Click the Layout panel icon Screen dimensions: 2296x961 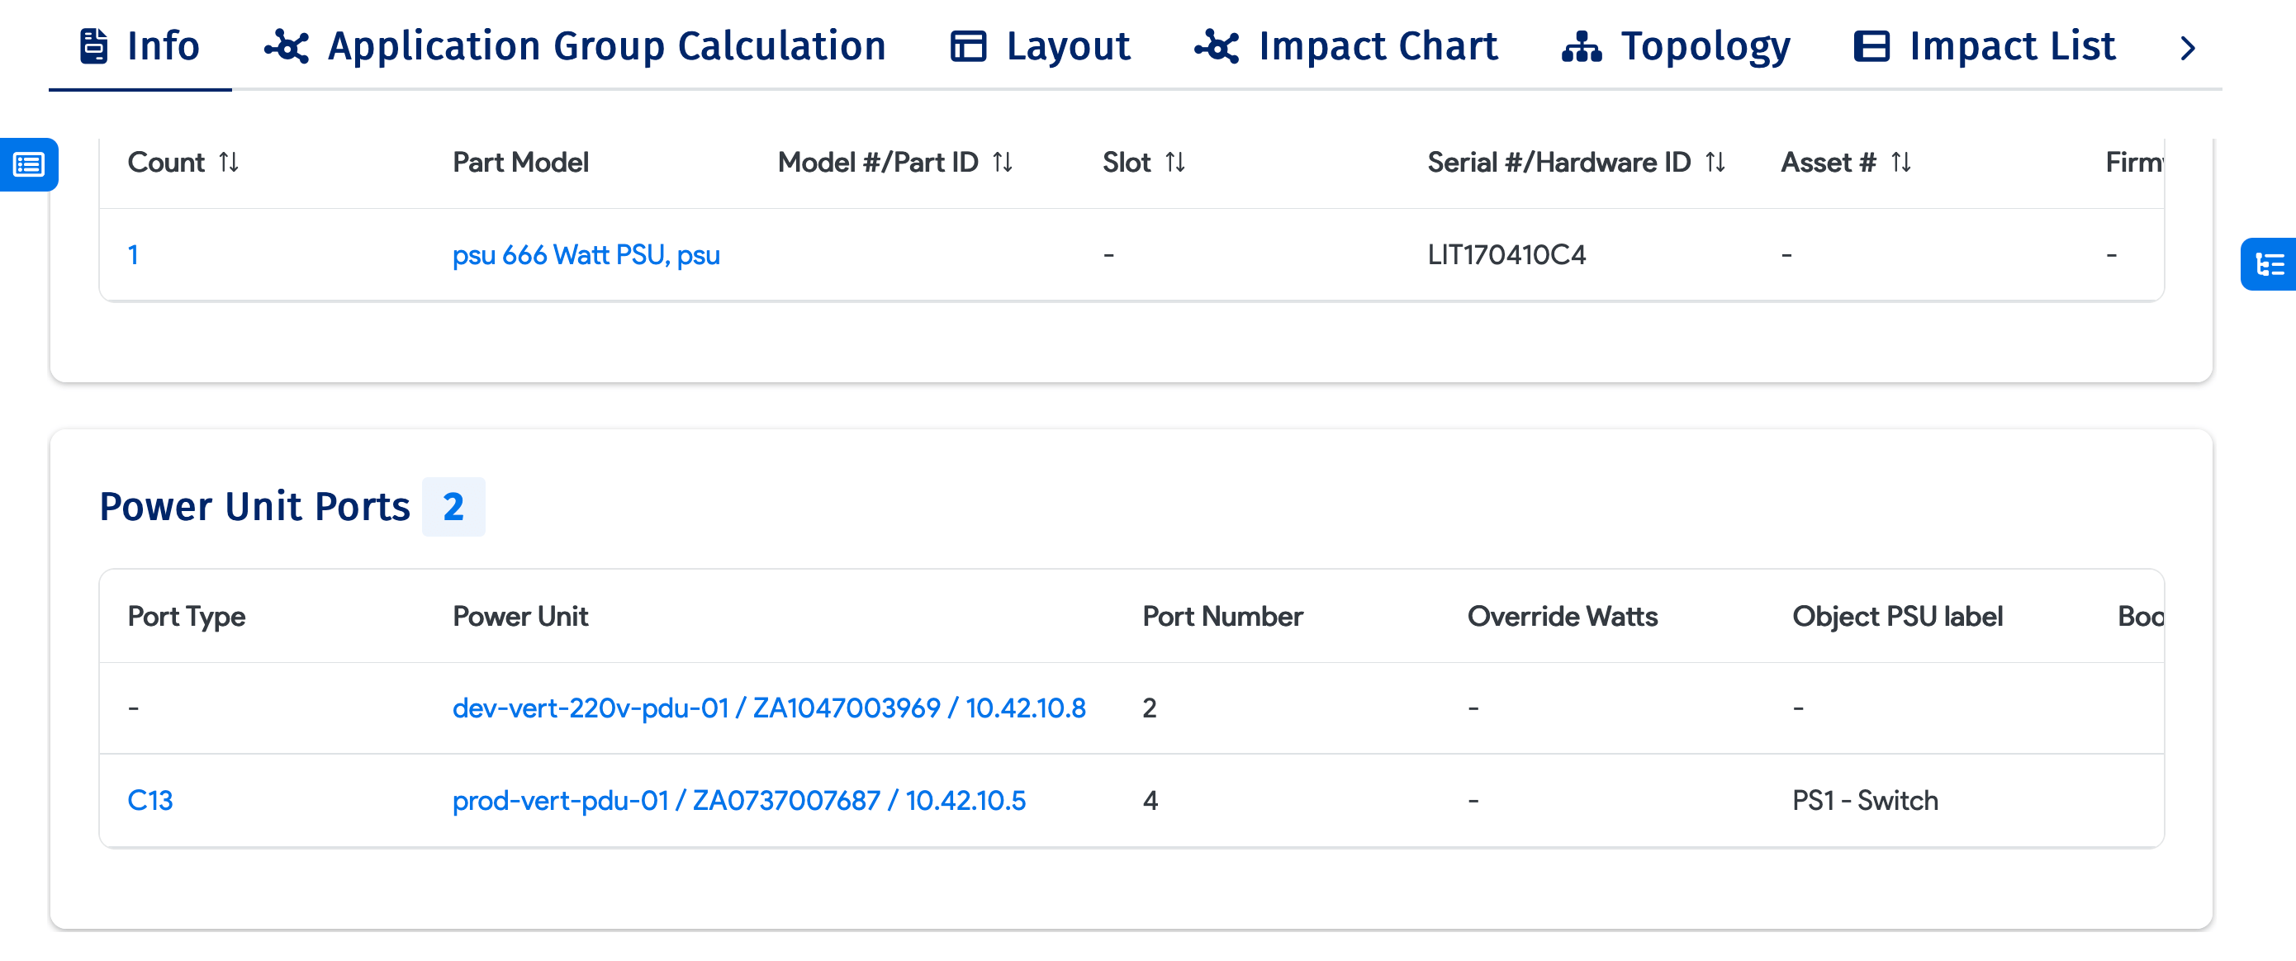coord(968,45)
